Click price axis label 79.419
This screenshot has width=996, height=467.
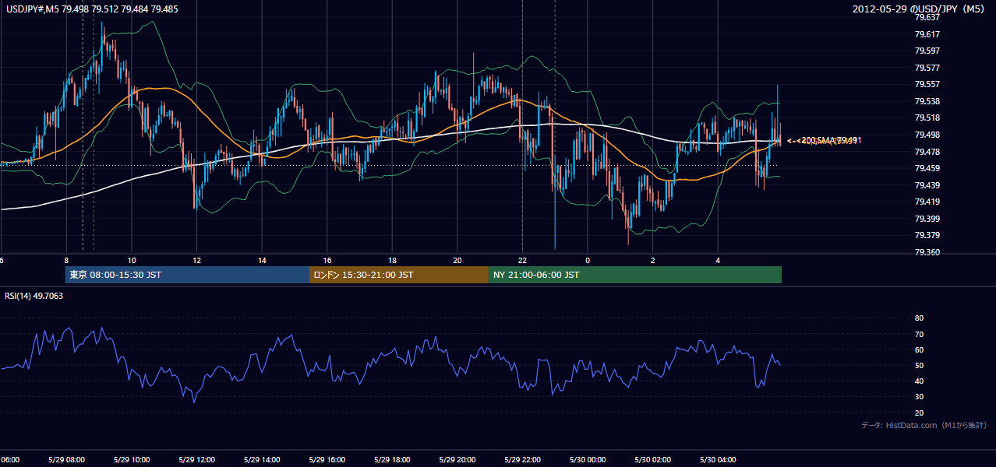pyautogui.click(x=928, y=202)
